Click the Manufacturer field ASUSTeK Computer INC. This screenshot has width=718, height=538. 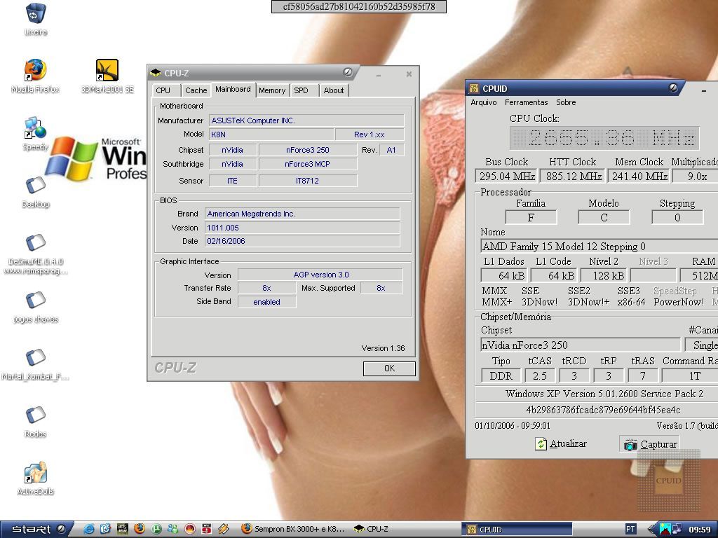(x=307, y=120)
